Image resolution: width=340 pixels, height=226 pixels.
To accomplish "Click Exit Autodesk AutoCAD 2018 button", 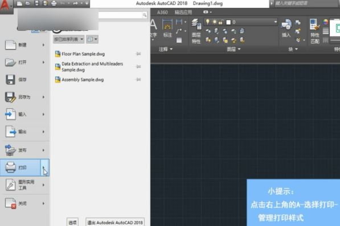I will pos(115,222).
